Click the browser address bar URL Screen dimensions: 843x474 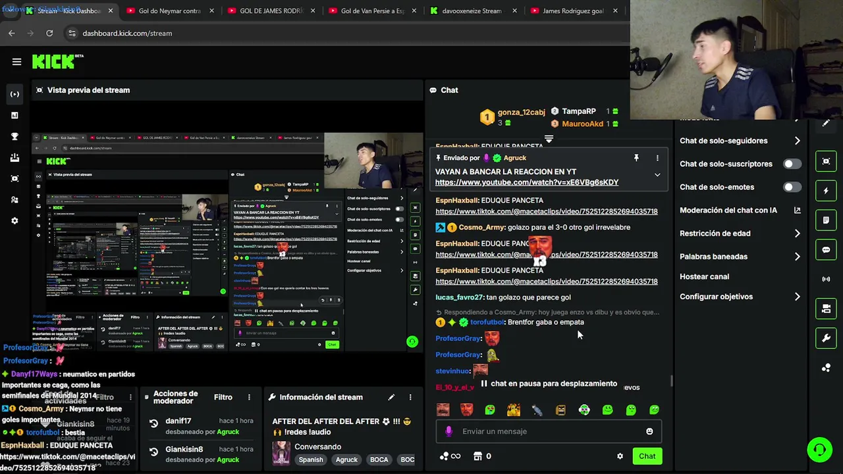[x=127, y=33]
